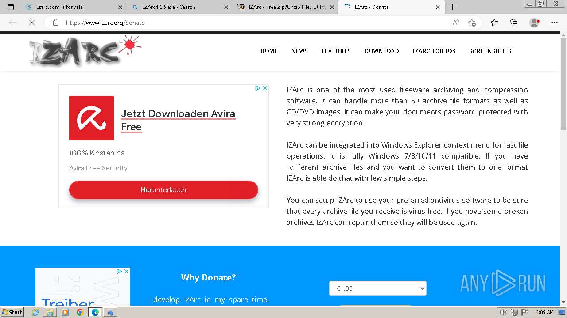The height and width of the screenshot is (318, 567).
Task: Click '100% Kostenlos' ad text
Action: 97,153
